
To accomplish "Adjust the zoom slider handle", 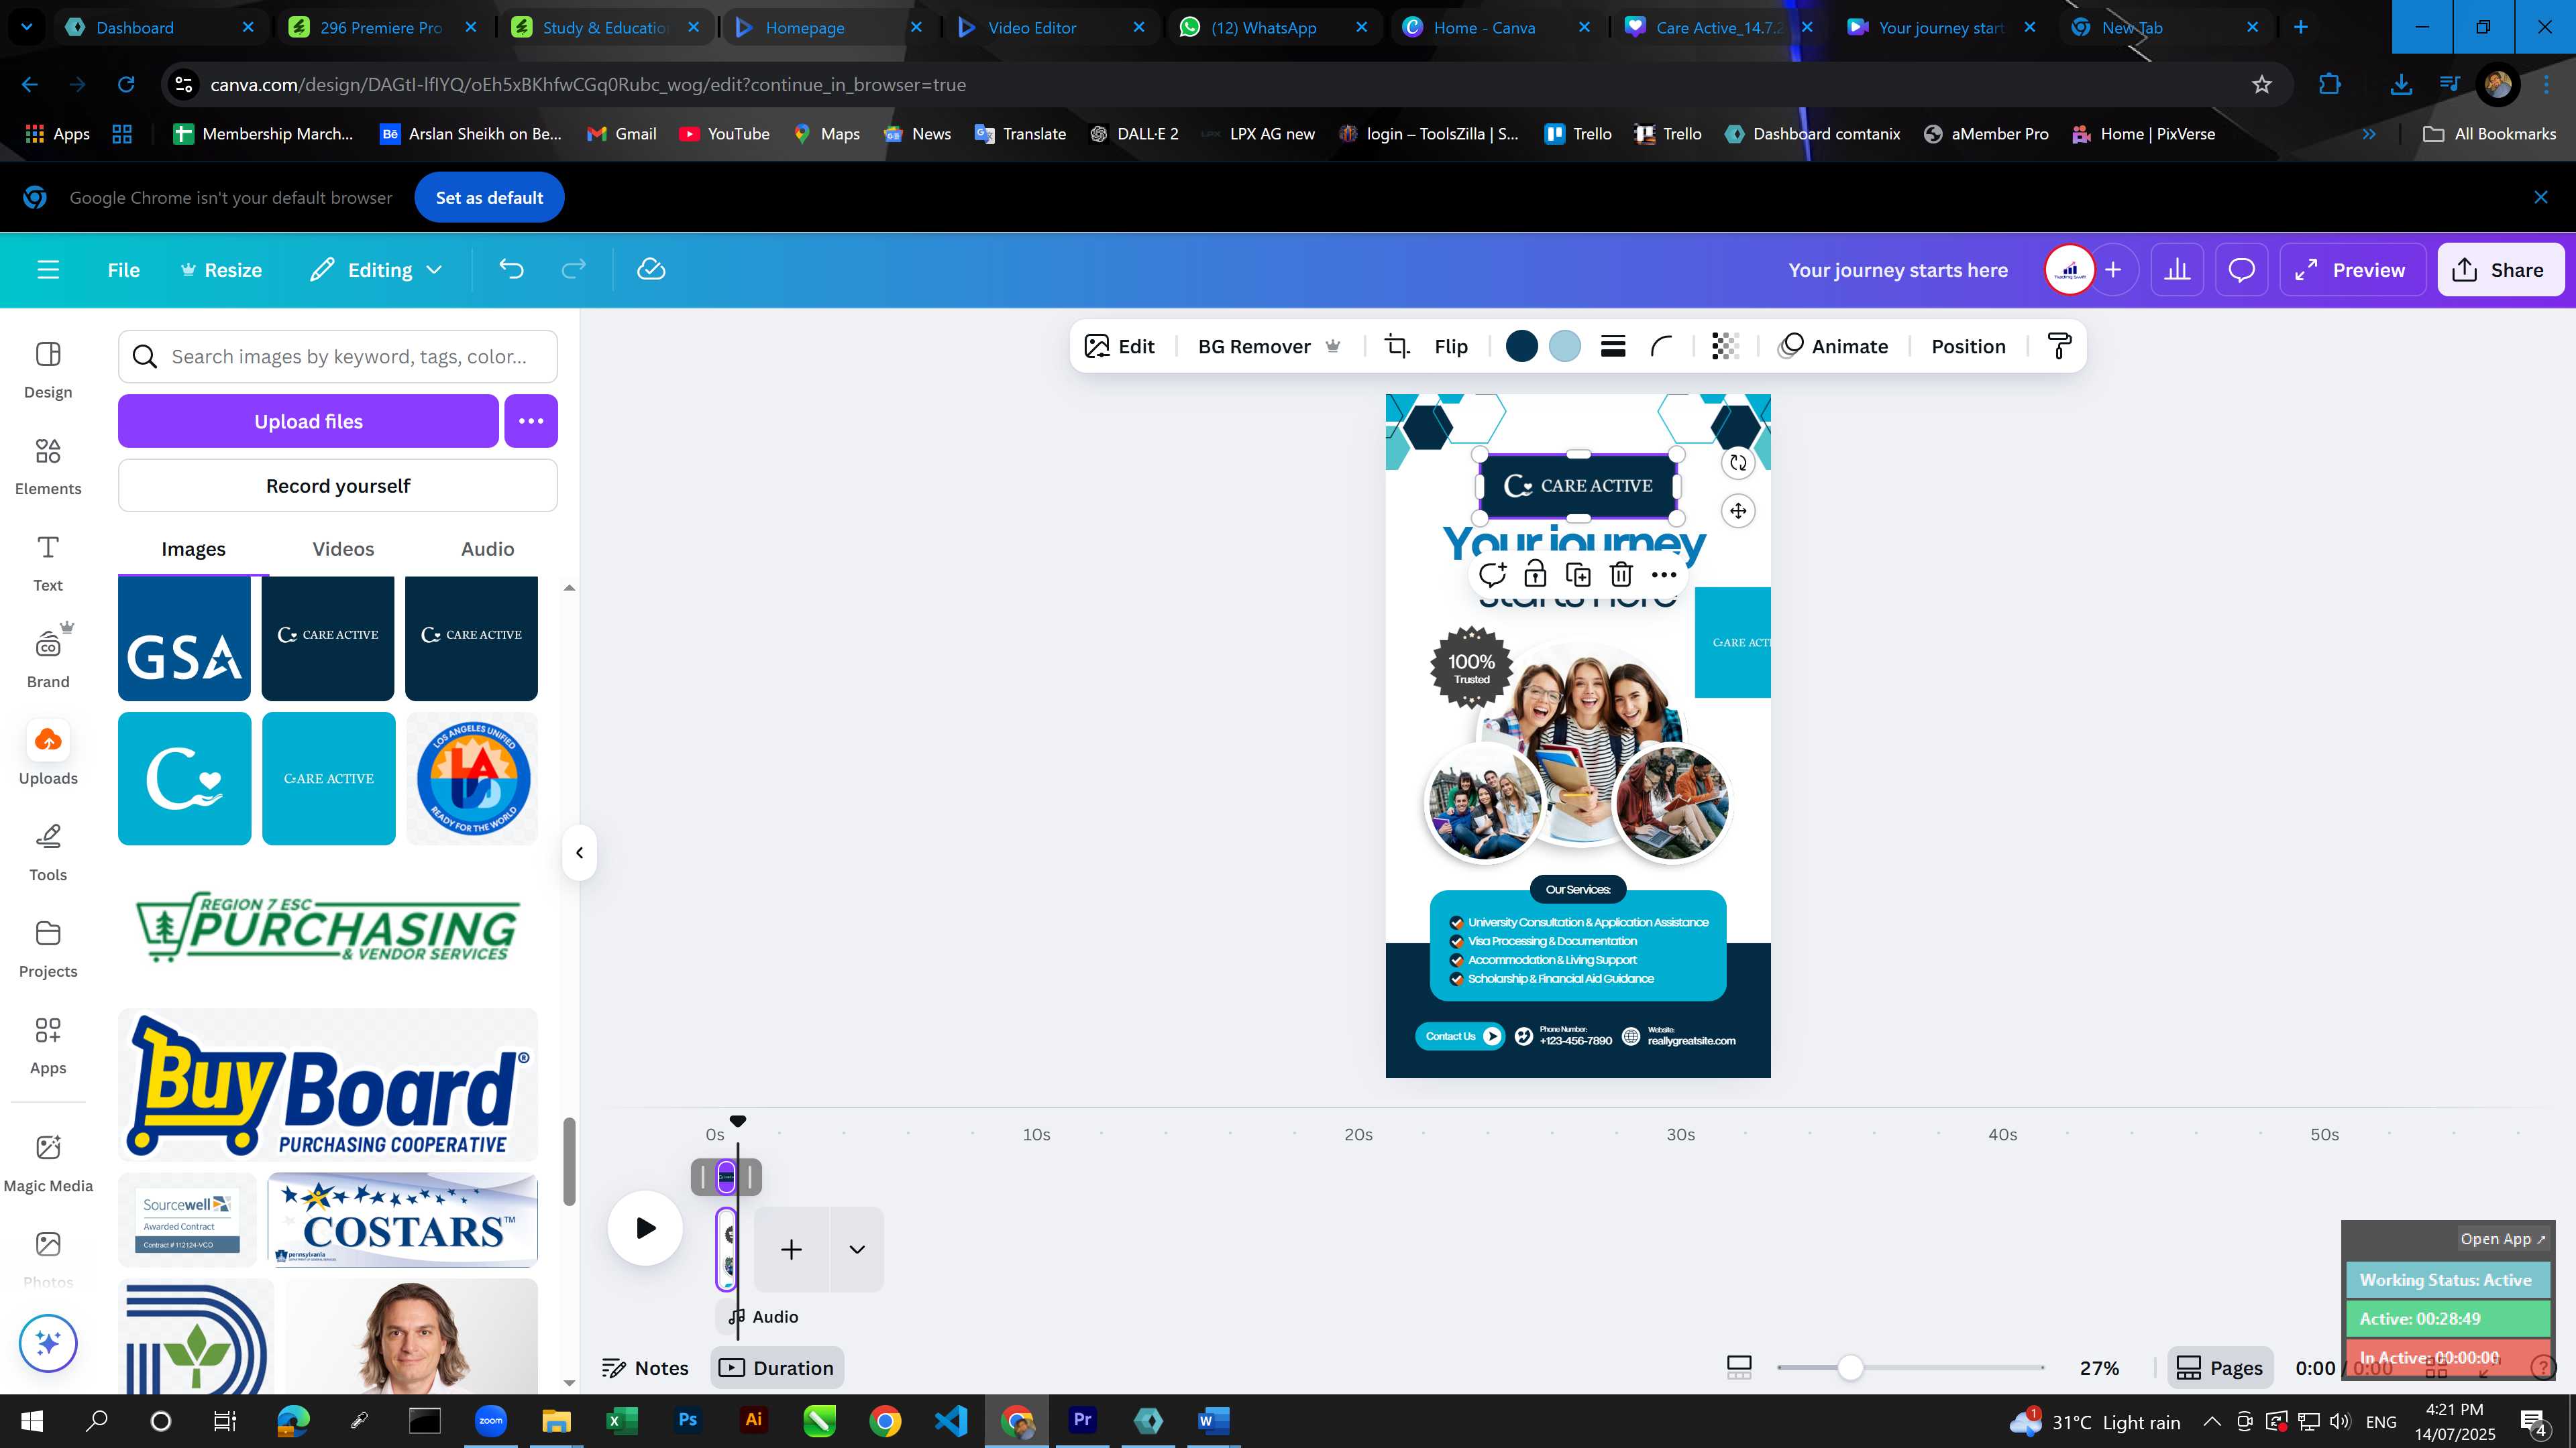I will coord(1850,1368).
